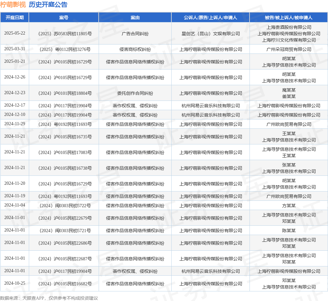The height and width of the screenshot is (301, 328).
Task: Click the date 2024-11-19
Action: pyautogui.click(x=15, y=196)
